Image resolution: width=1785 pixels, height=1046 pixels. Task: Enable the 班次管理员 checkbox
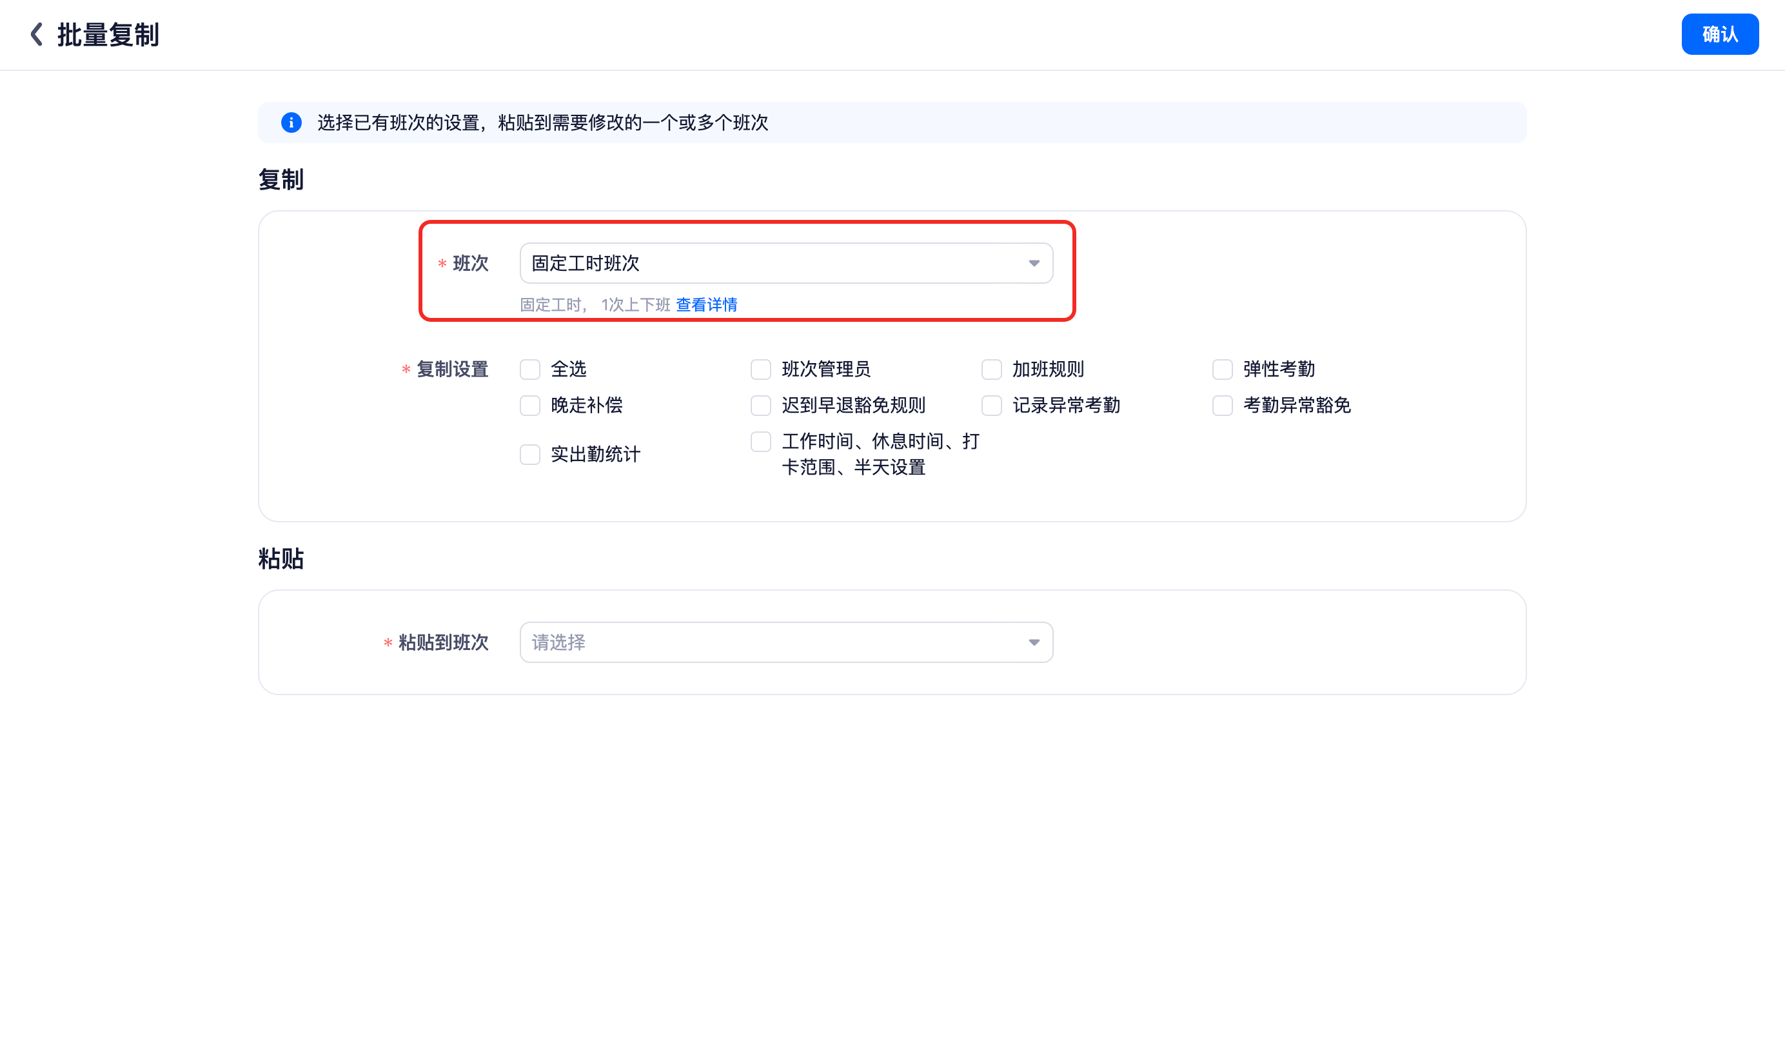coord(761,369)
